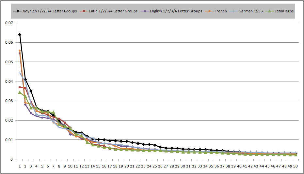This screenshot has height=174, width=304.
Task: Click the orange French legend marker
Action: tap(211, 11)
